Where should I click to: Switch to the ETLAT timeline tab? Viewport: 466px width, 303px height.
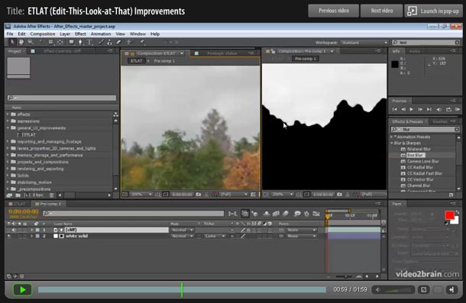(18, 204)
